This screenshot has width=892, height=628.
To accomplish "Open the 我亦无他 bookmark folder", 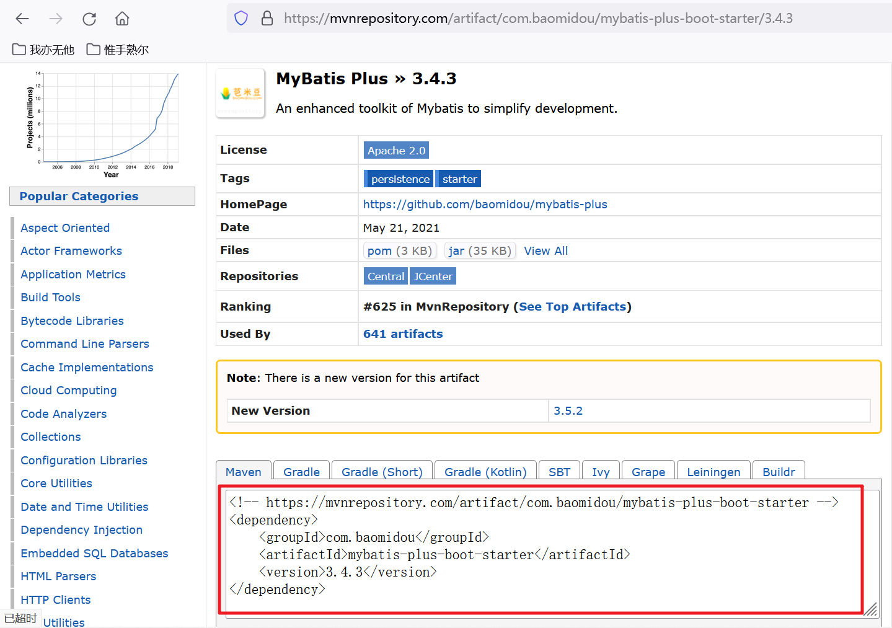I will (43, 50).
